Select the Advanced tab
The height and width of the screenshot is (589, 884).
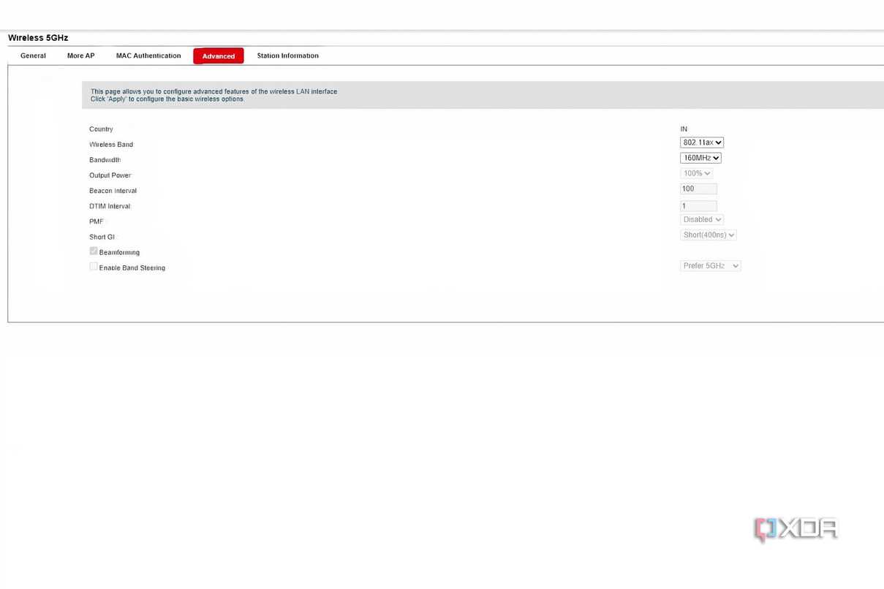219,56
